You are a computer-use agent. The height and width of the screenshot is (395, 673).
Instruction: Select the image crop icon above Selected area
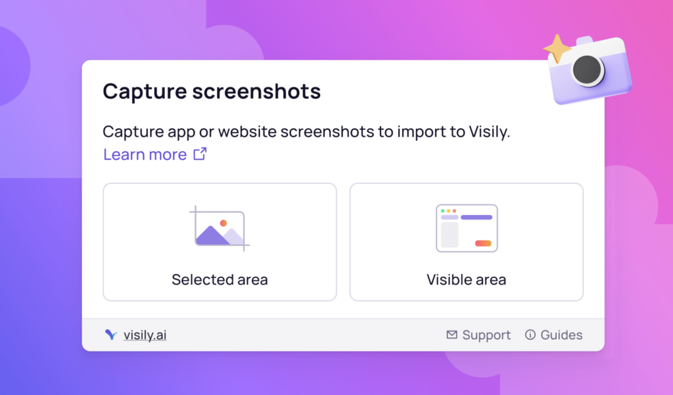click(220, 228)
